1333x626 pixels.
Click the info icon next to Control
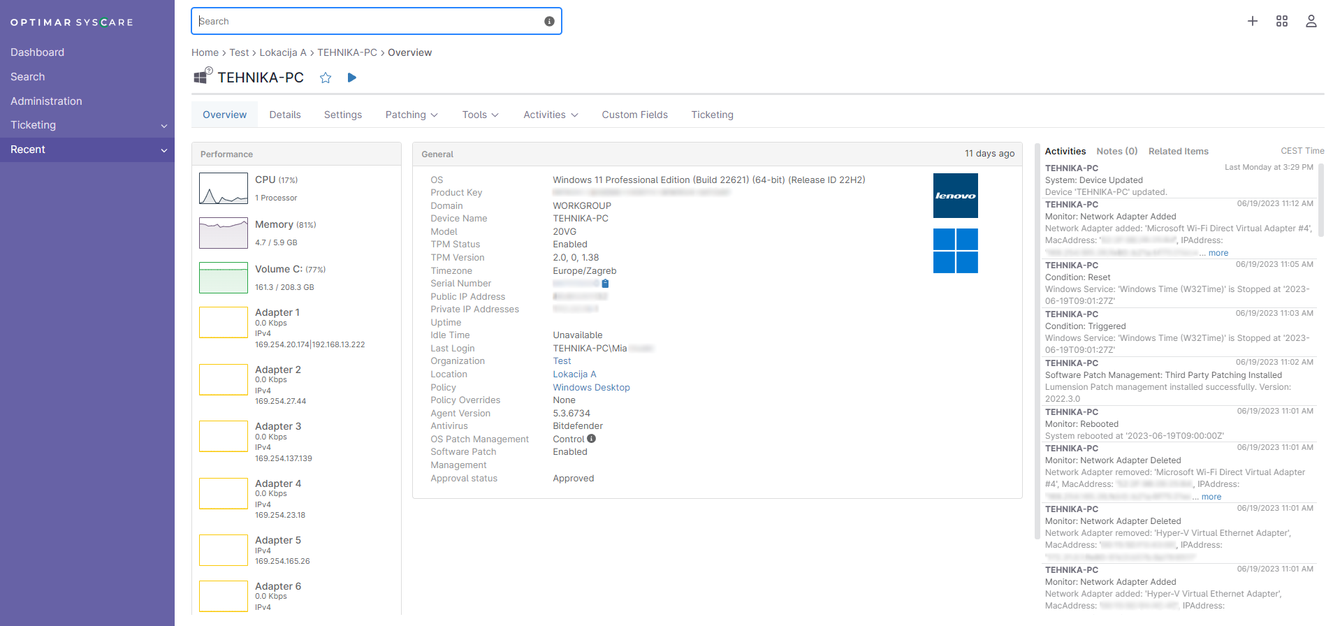tap(592, 439)
